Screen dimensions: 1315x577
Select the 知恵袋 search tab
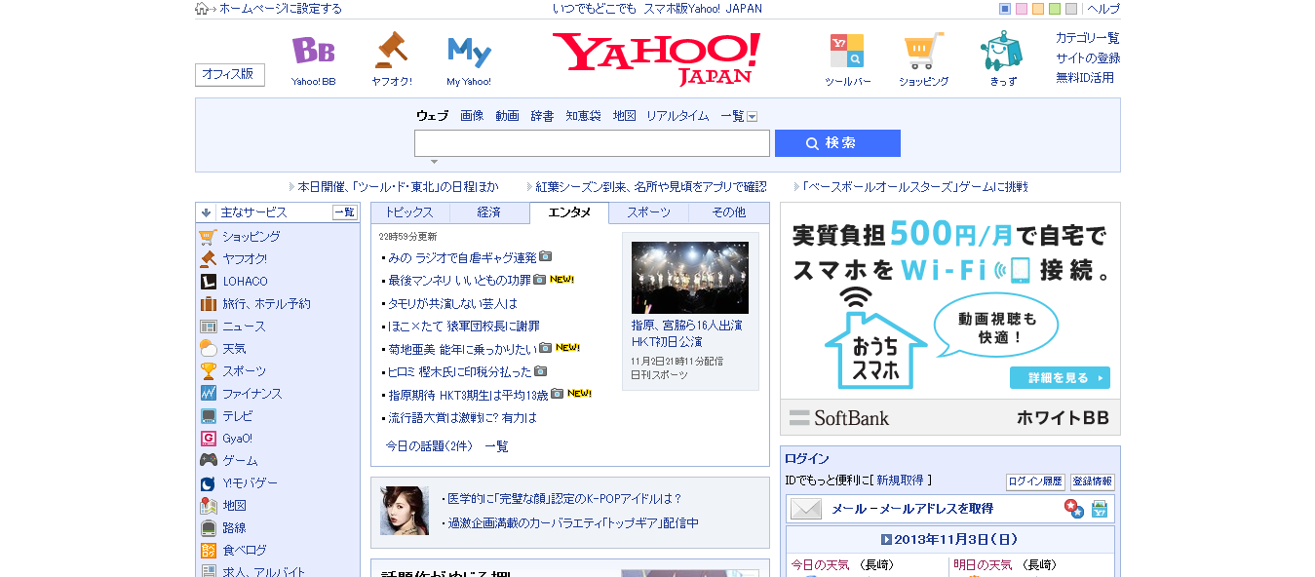(x=583, y=116)
